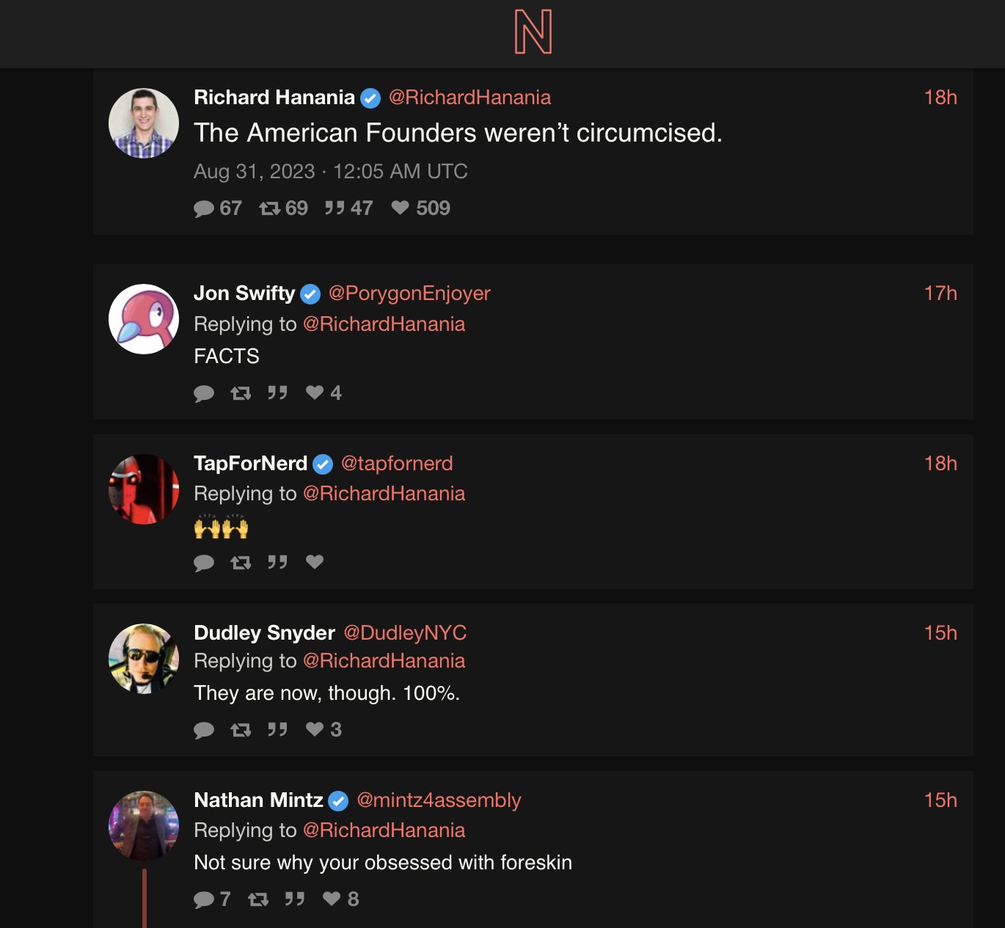
Task: Click the 17h timestamp on Jon Swifty's reply
Action: pyautogui.click(x=940, y=293)
